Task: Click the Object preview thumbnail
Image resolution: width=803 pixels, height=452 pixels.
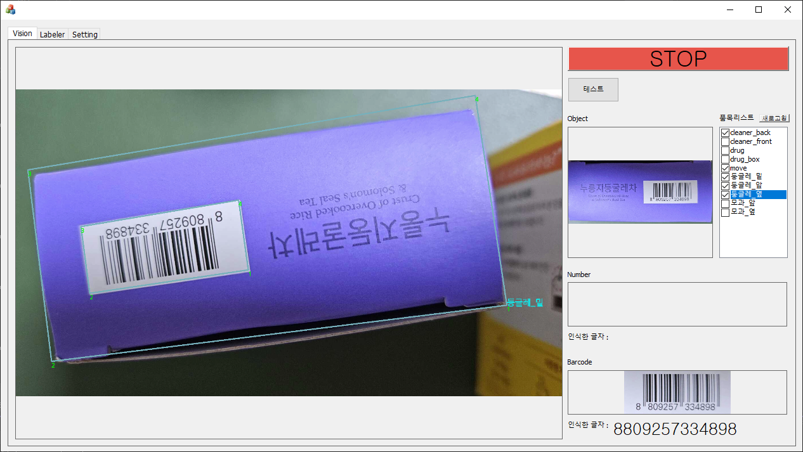Action: pyautogui.click(x=640, y=191)
